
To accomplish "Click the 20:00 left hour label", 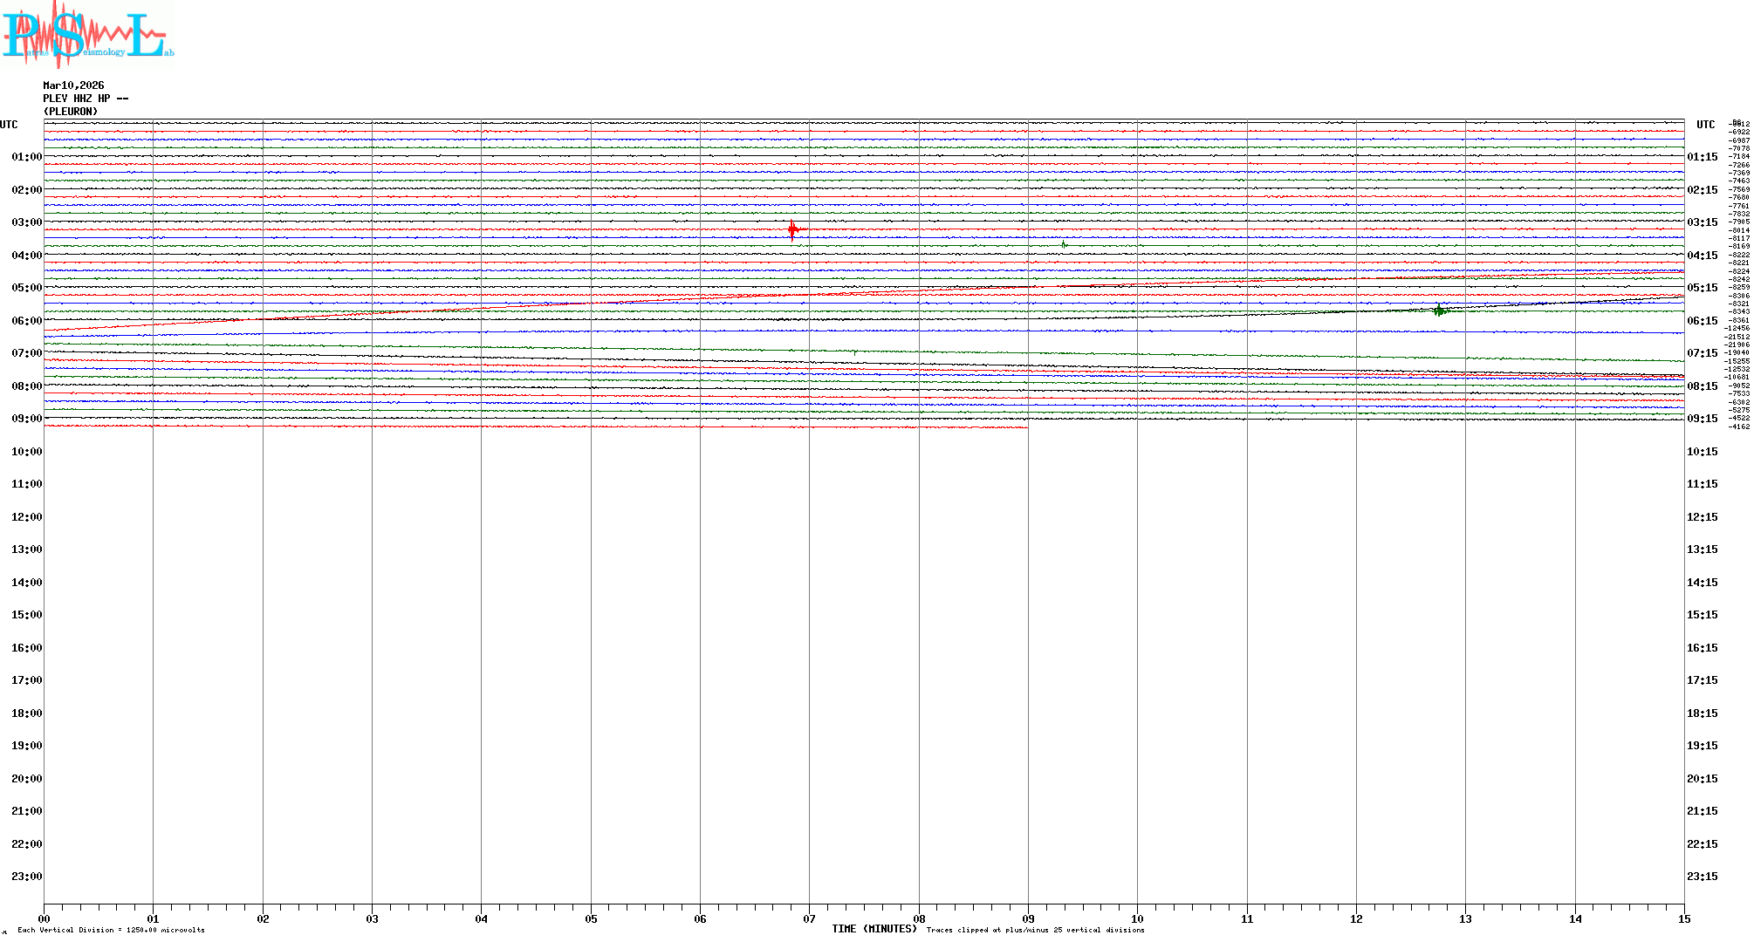I will (26, 779).
